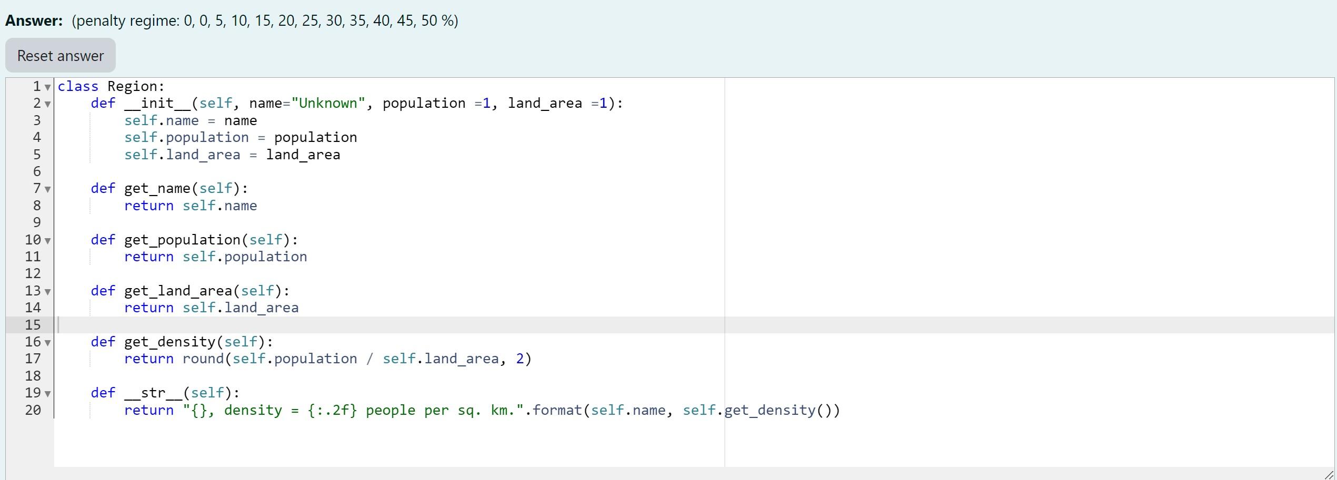This screenshot has width=1337, height=480.
Task: Select line number 15 in the gutter
Action: (x=34, y=325)
